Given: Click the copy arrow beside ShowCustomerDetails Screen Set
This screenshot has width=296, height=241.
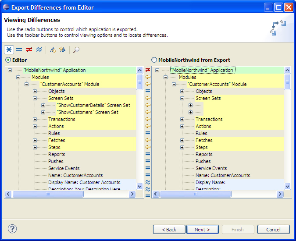Looking at the screenshot, I should point(148,105).
